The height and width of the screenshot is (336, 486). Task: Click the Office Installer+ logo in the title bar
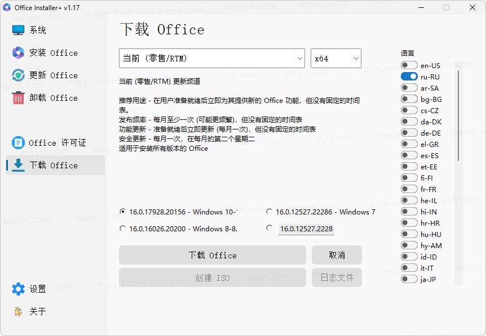click(7, 7)
